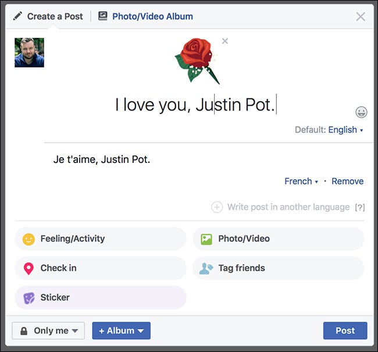Click the Photo/Video picture icon

click(206, 239)
